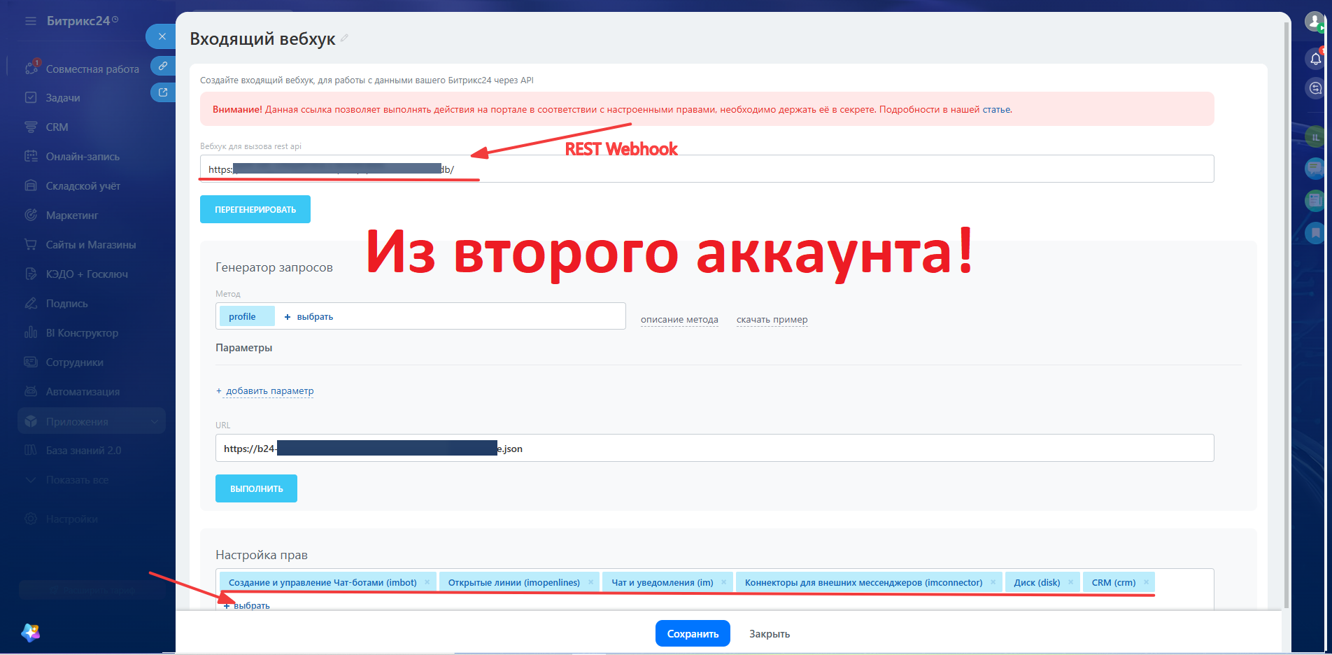Save the webhook with Сохранить
The image size is (1332, 655).
693,633
